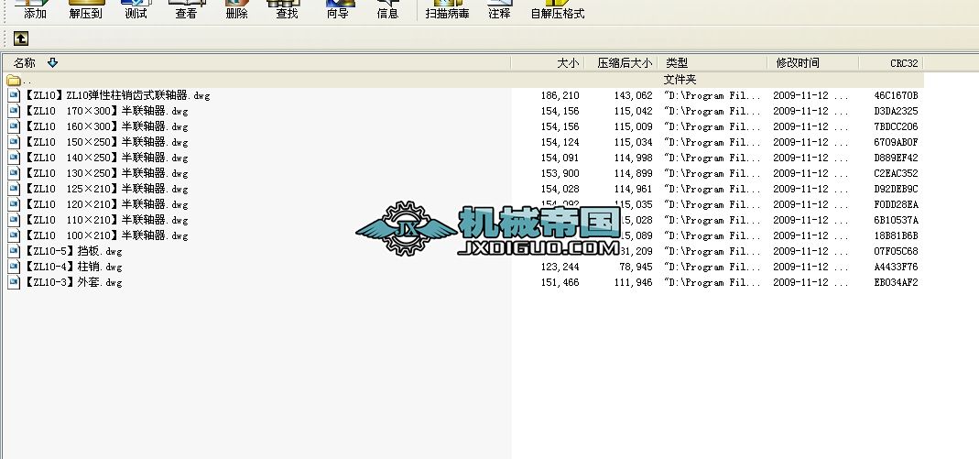Click size value 151,466
Screen dimensions: 979x459
point(560,282)
